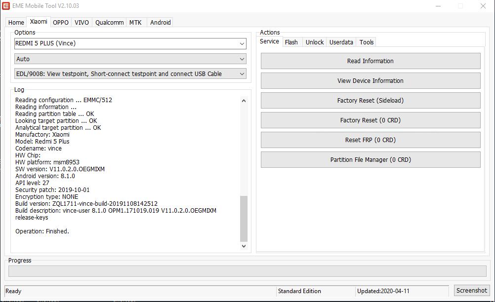Click 'Encryption type: NONE' log line
The image size is (495, 302).
point(47,197)
